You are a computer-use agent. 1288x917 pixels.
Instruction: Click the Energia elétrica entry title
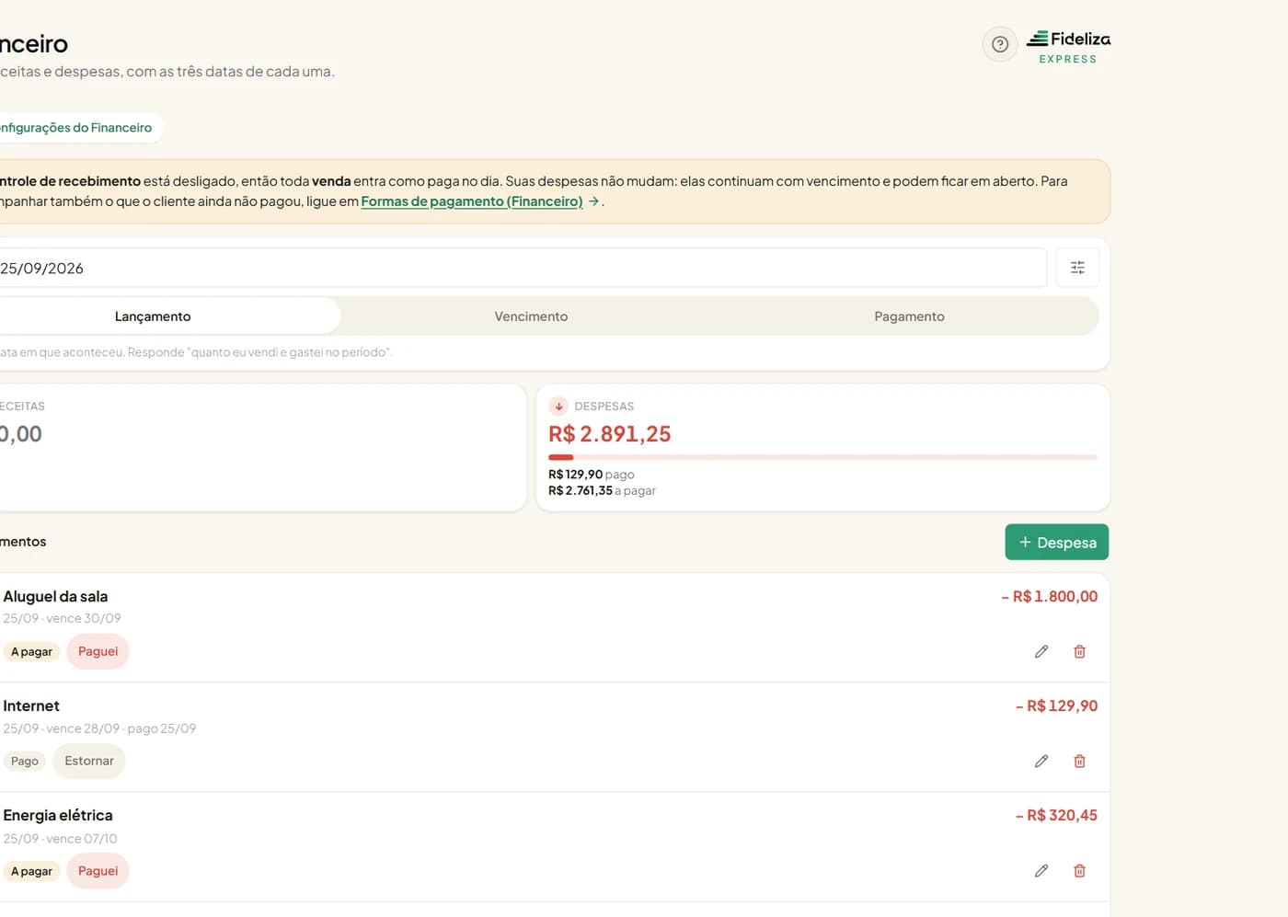click(x=58, y=816)
